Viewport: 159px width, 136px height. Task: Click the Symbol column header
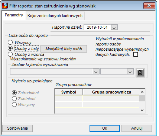(x=69, y=92)
